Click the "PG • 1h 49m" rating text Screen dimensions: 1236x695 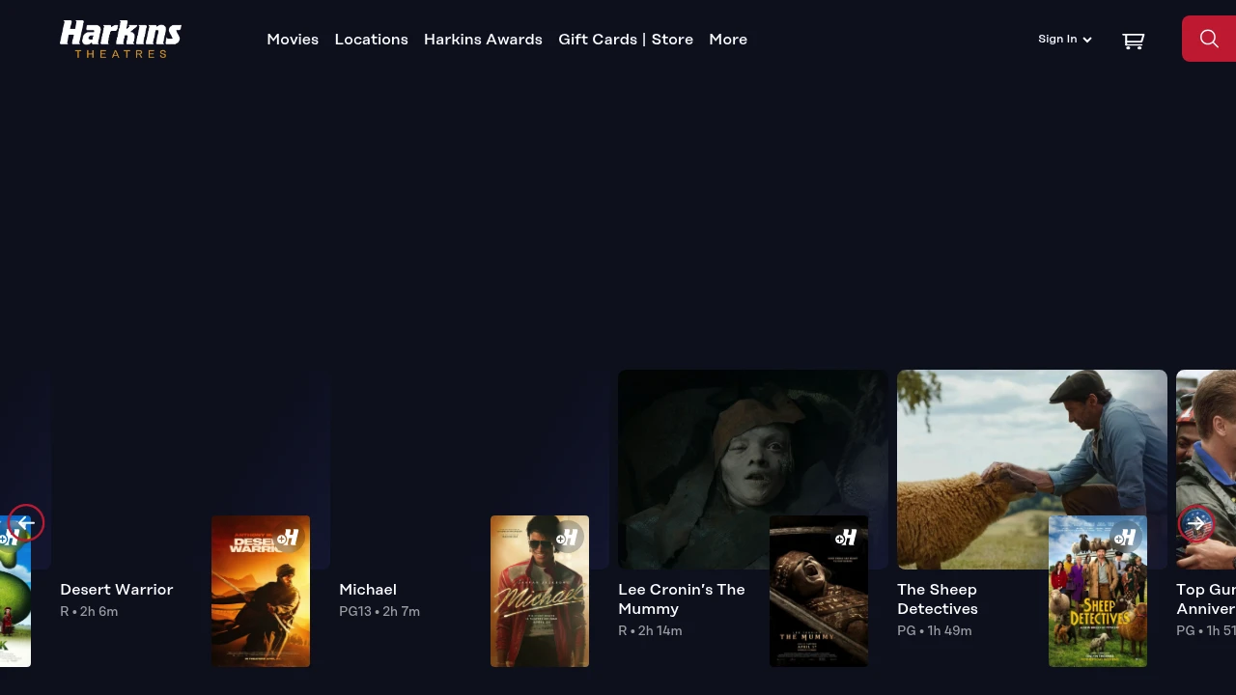click(935, 631)
